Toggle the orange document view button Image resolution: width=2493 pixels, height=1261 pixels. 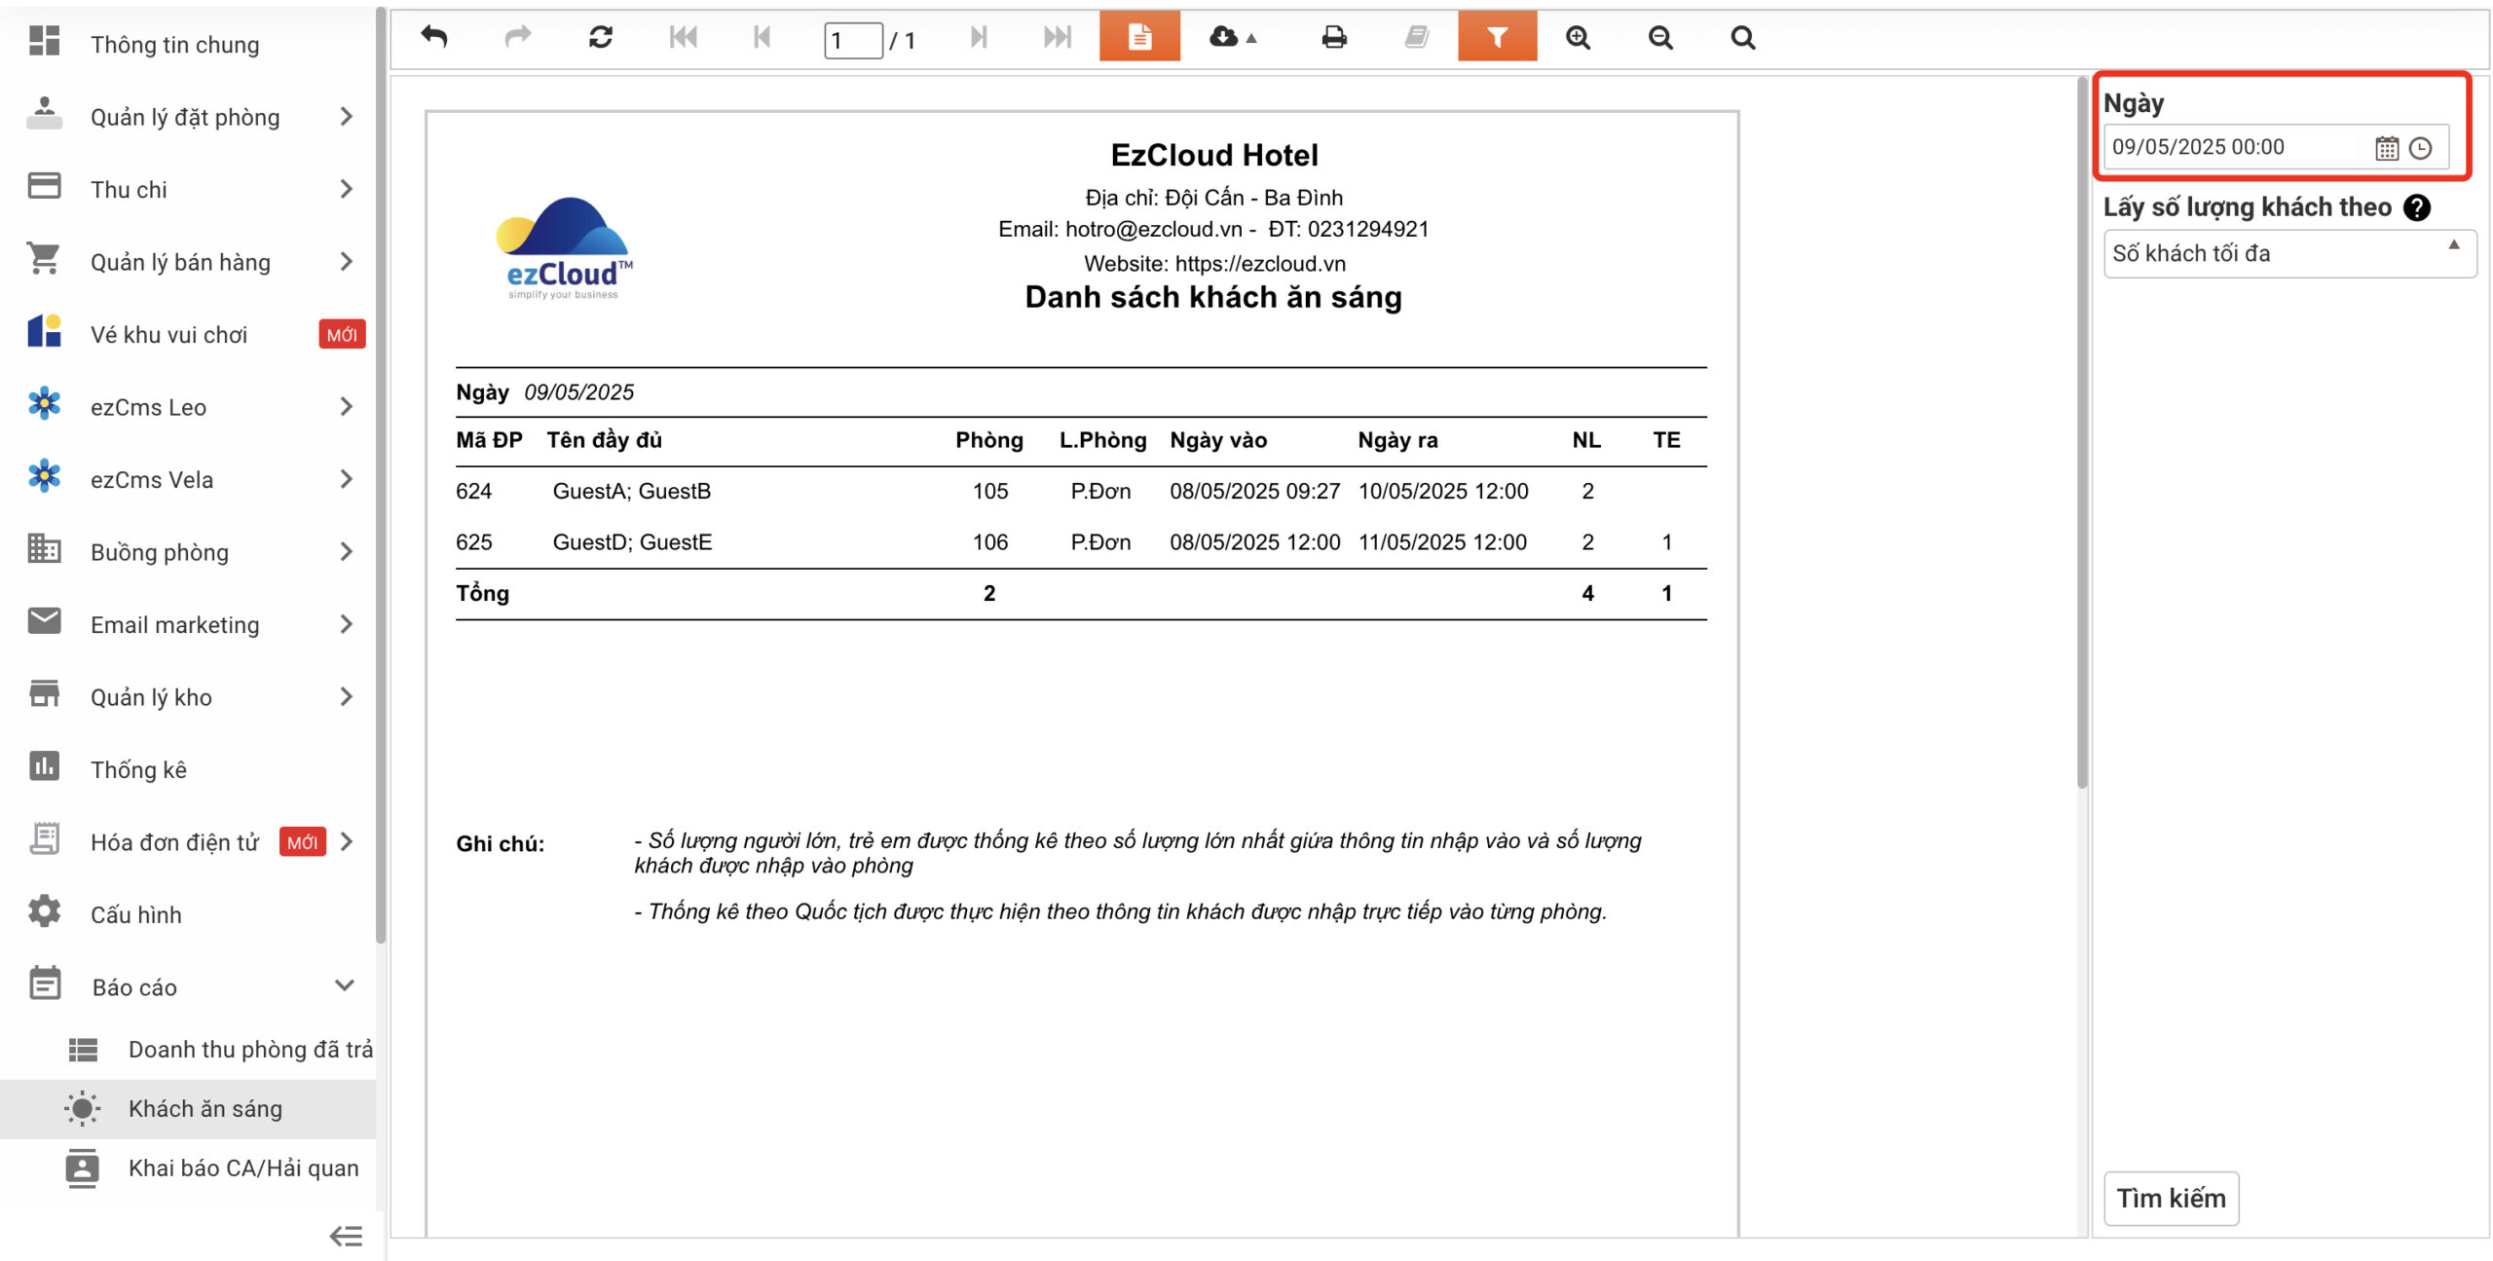(1139, 37)
